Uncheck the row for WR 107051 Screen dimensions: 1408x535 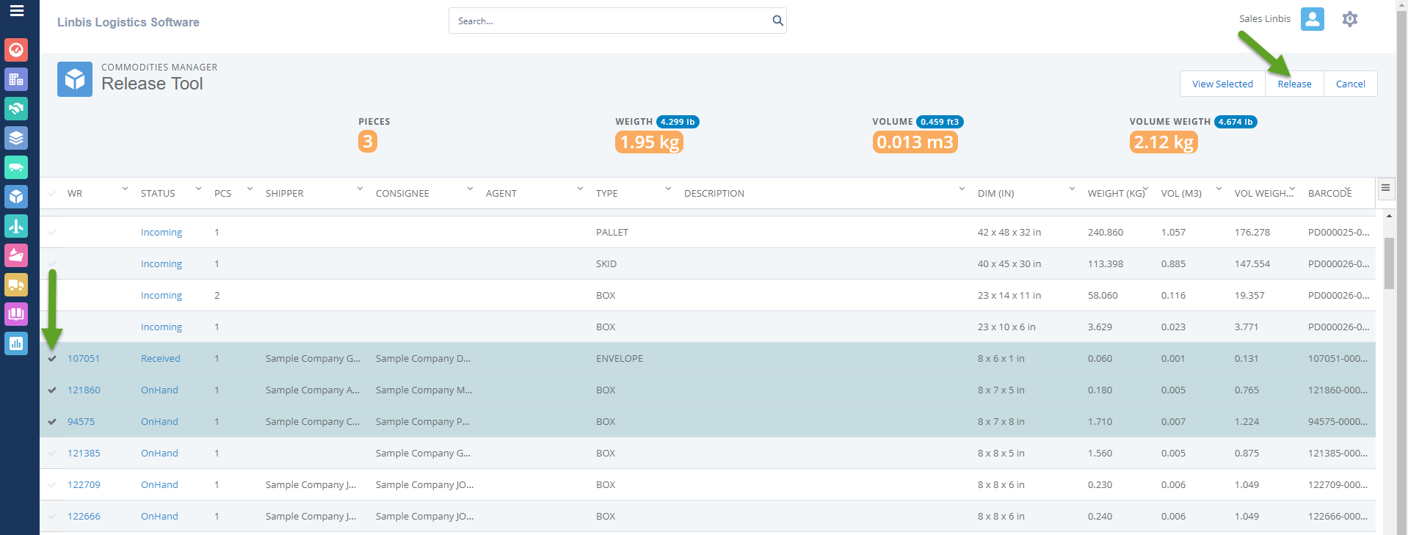click(52, 359)
